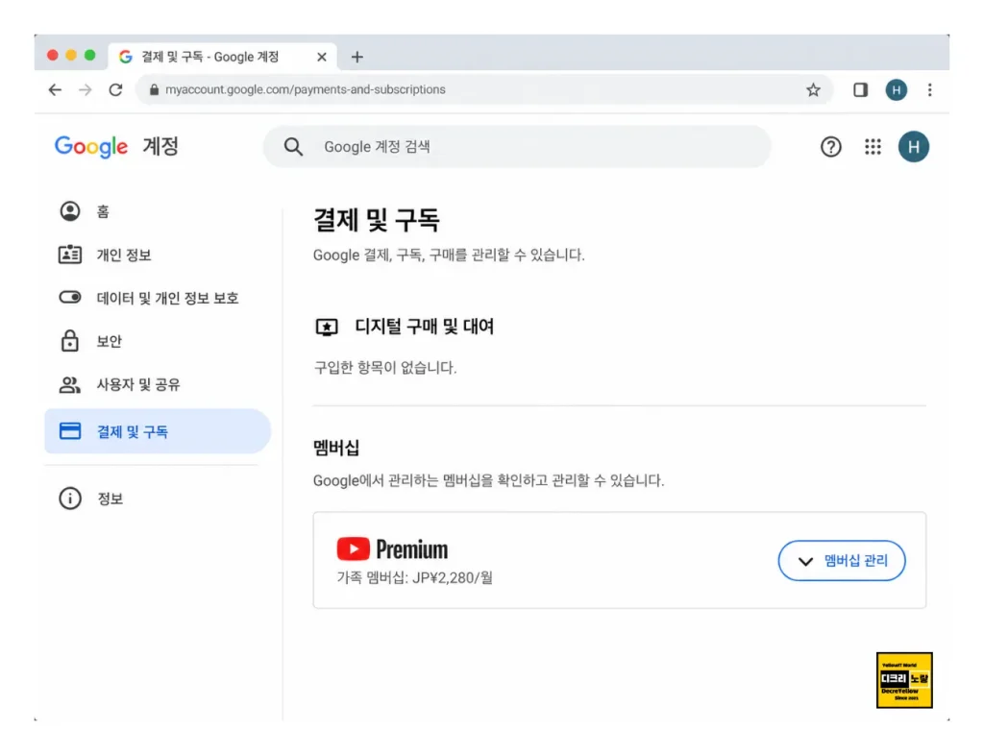Click the 결제 및 구독 page title
This screenshot has height=755, width=984.
tap(377, 220)
